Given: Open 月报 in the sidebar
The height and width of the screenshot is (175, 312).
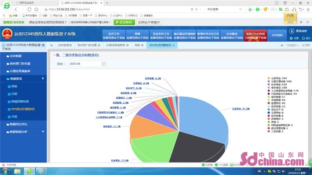Looking at the screenshot, I should point(14,94).
